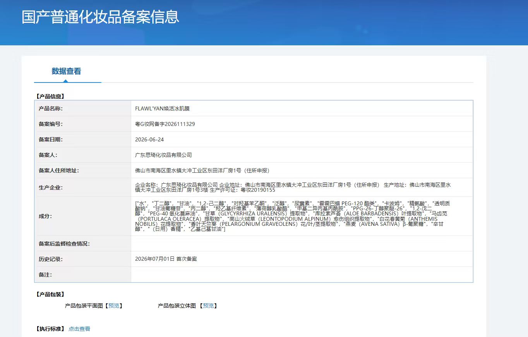Click the 备案日期 row label
The height and width of the screenshot is (337, 528).
pyautogui.click(x=51, y=139)
